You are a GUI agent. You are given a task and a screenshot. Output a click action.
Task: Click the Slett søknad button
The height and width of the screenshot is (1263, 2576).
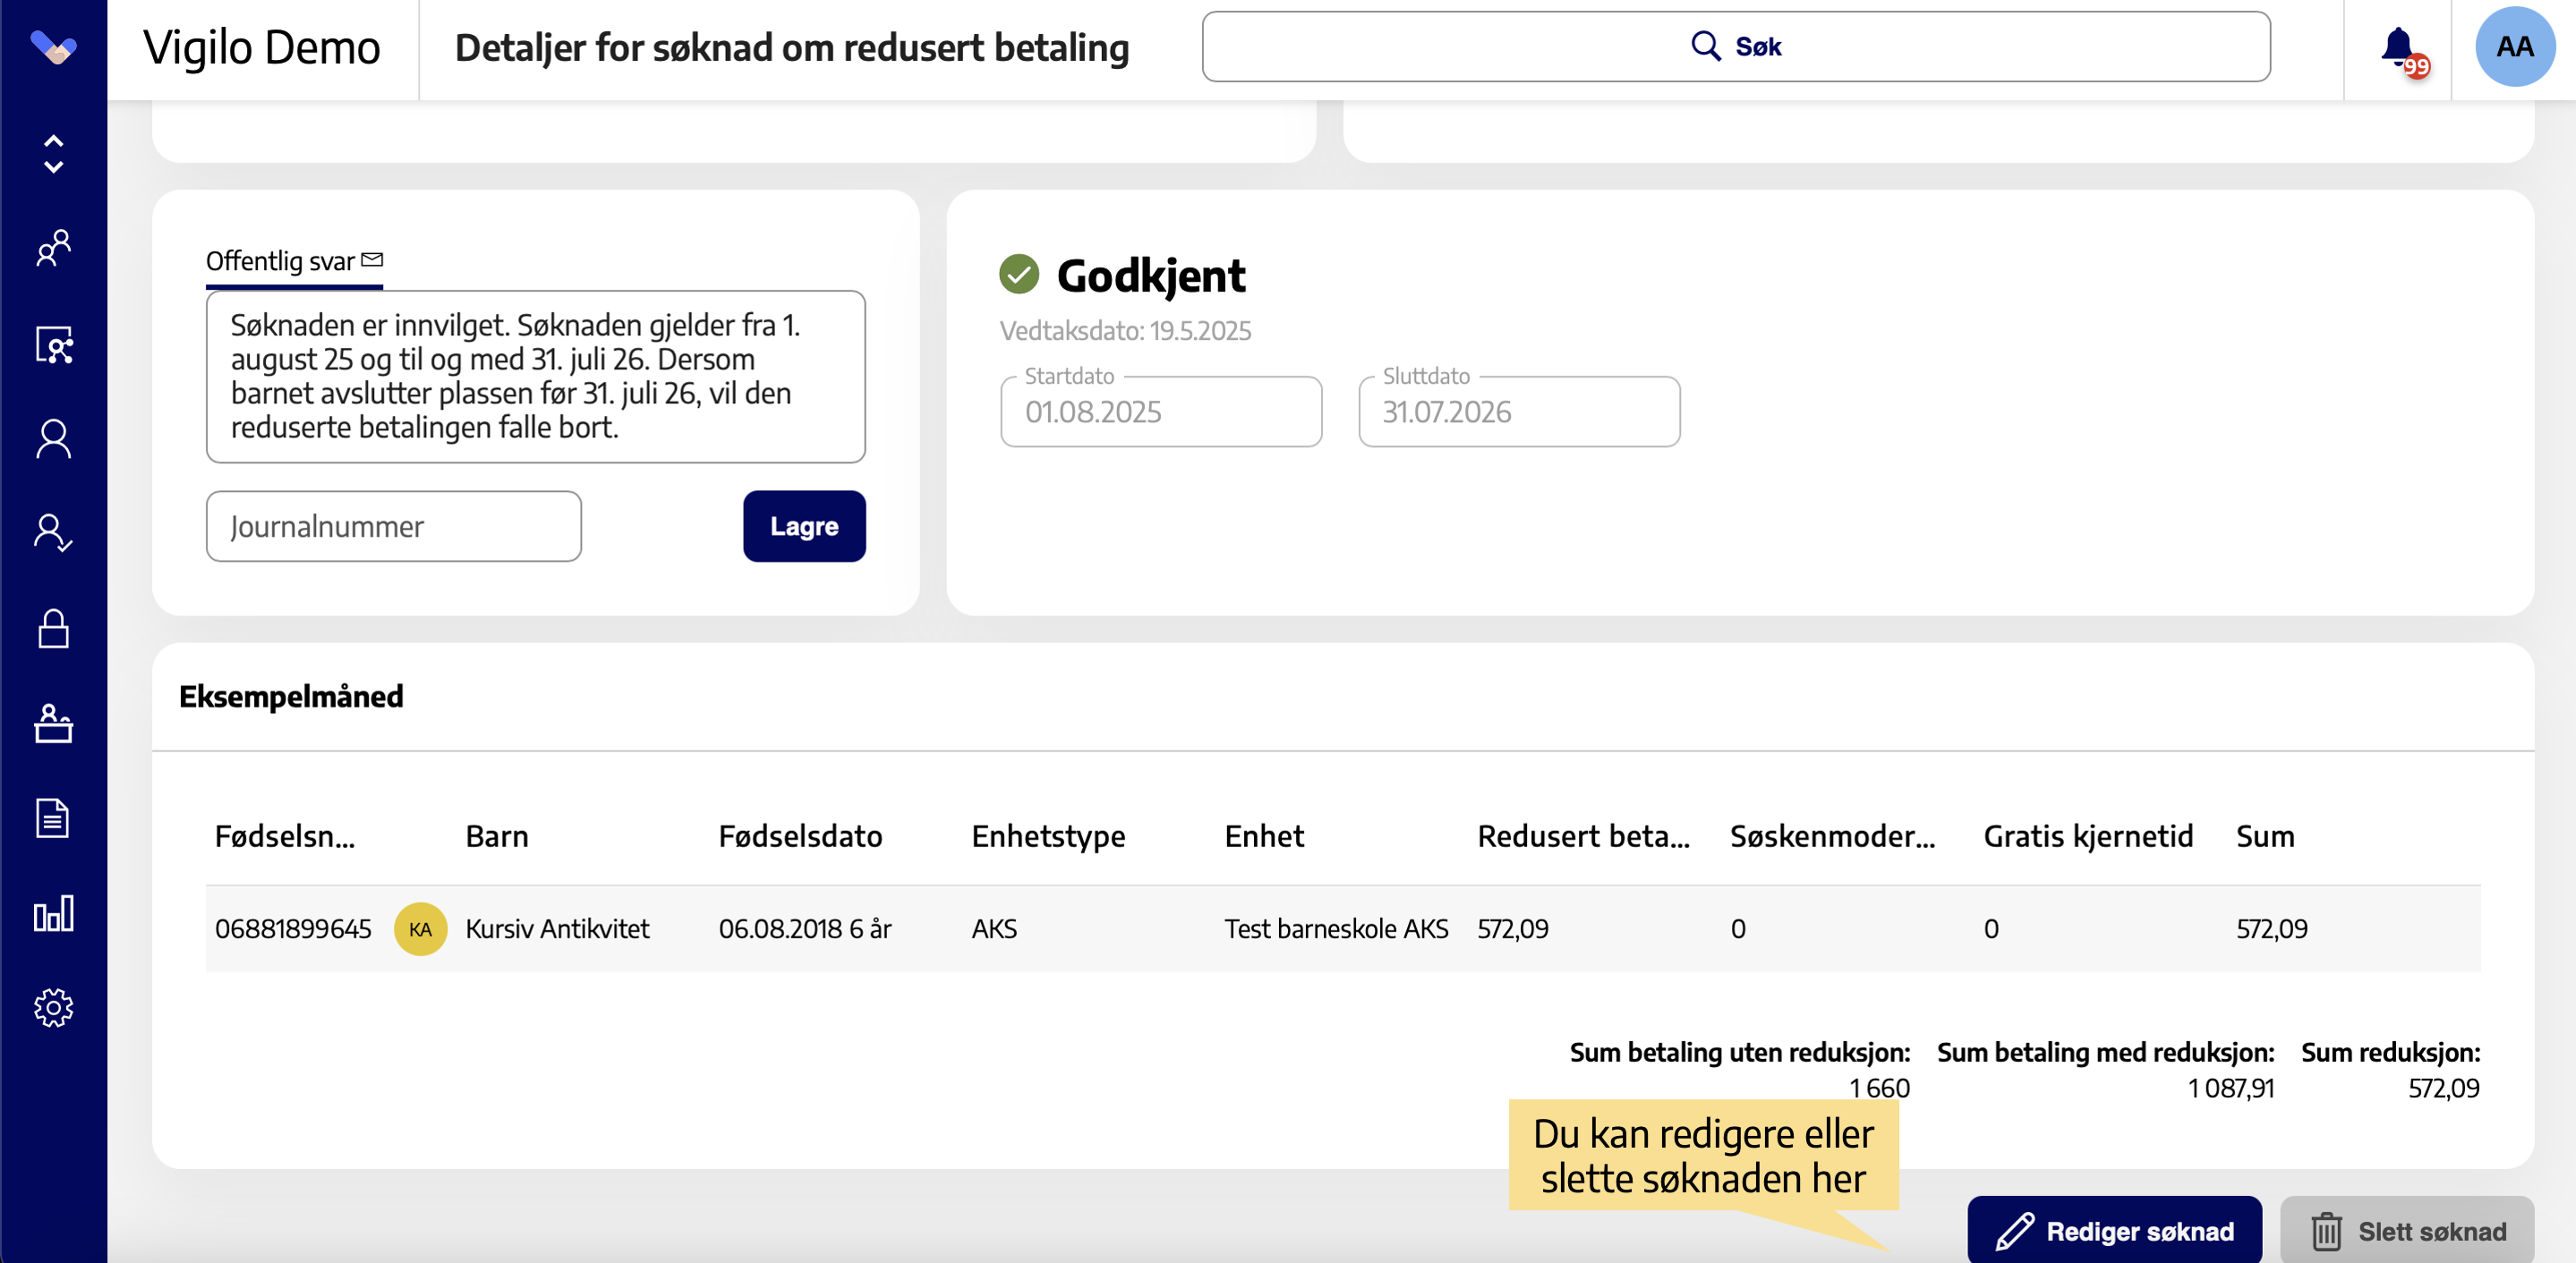2407,1231
